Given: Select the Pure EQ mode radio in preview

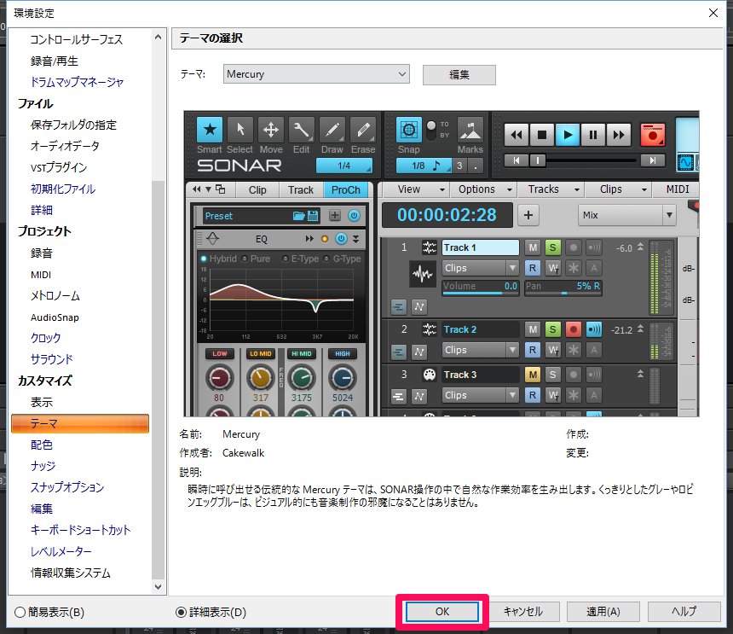Looking at the screenshot, I should (245, 259).
